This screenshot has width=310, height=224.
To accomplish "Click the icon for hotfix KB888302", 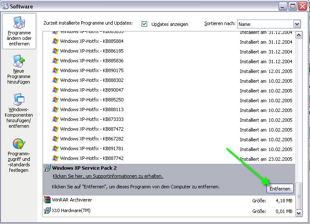I will (55, 80).
